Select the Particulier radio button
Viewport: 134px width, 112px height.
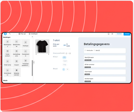coord(85,50)
